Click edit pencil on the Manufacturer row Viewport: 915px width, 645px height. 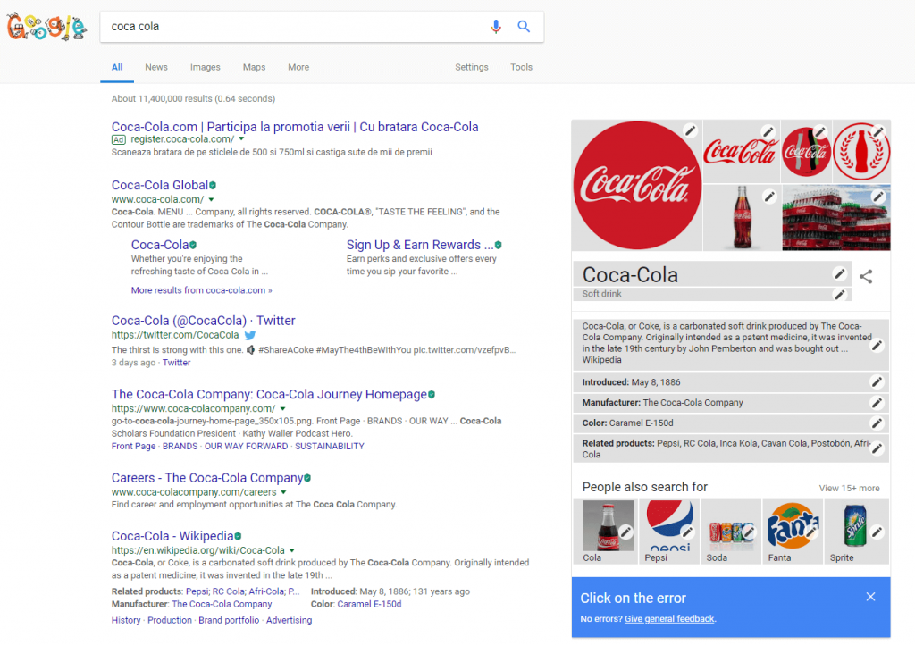click(877, 402)
